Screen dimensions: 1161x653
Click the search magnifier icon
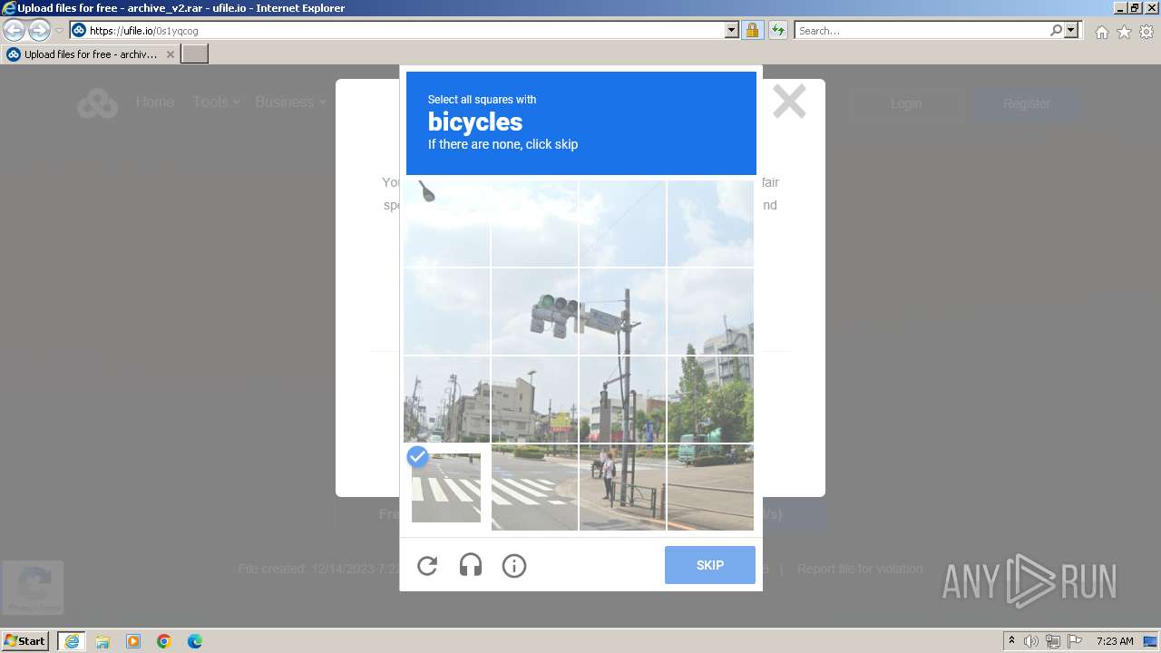pos(1056,30)
